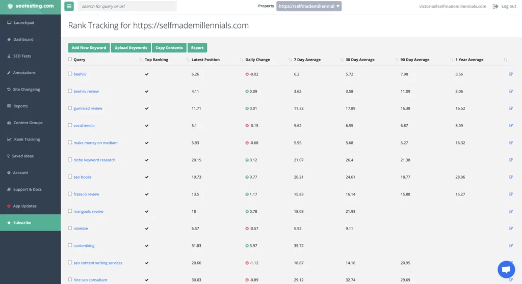Image resolution: width=522 pixels, height=284 pixels.
Task: Open the hire seo consultant link
Action: (x=90, y=280)
